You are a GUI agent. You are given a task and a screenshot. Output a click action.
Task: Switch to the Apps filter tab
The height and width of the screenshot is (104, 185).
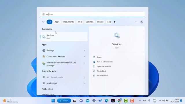click(x=57, y=22)
